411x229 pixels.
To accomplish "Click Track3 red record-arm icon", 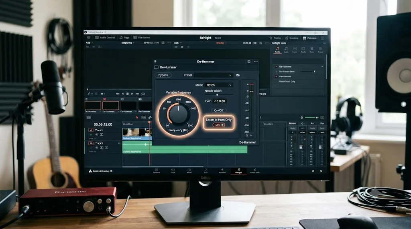I will [x=91, y=143].
